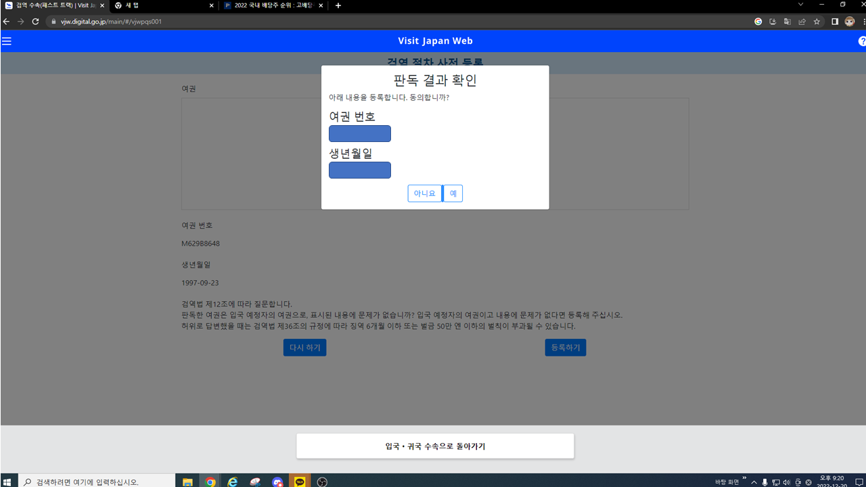866x487 pixels.
Task: Close the 새 탭 tab
Action: (x=211, y=5)
